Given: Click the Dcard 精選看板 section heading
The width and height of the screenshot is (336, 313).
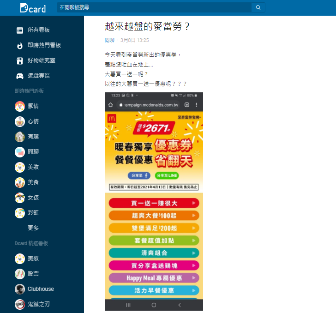Looking at the screenshot, I should click(x=31, y=243).
